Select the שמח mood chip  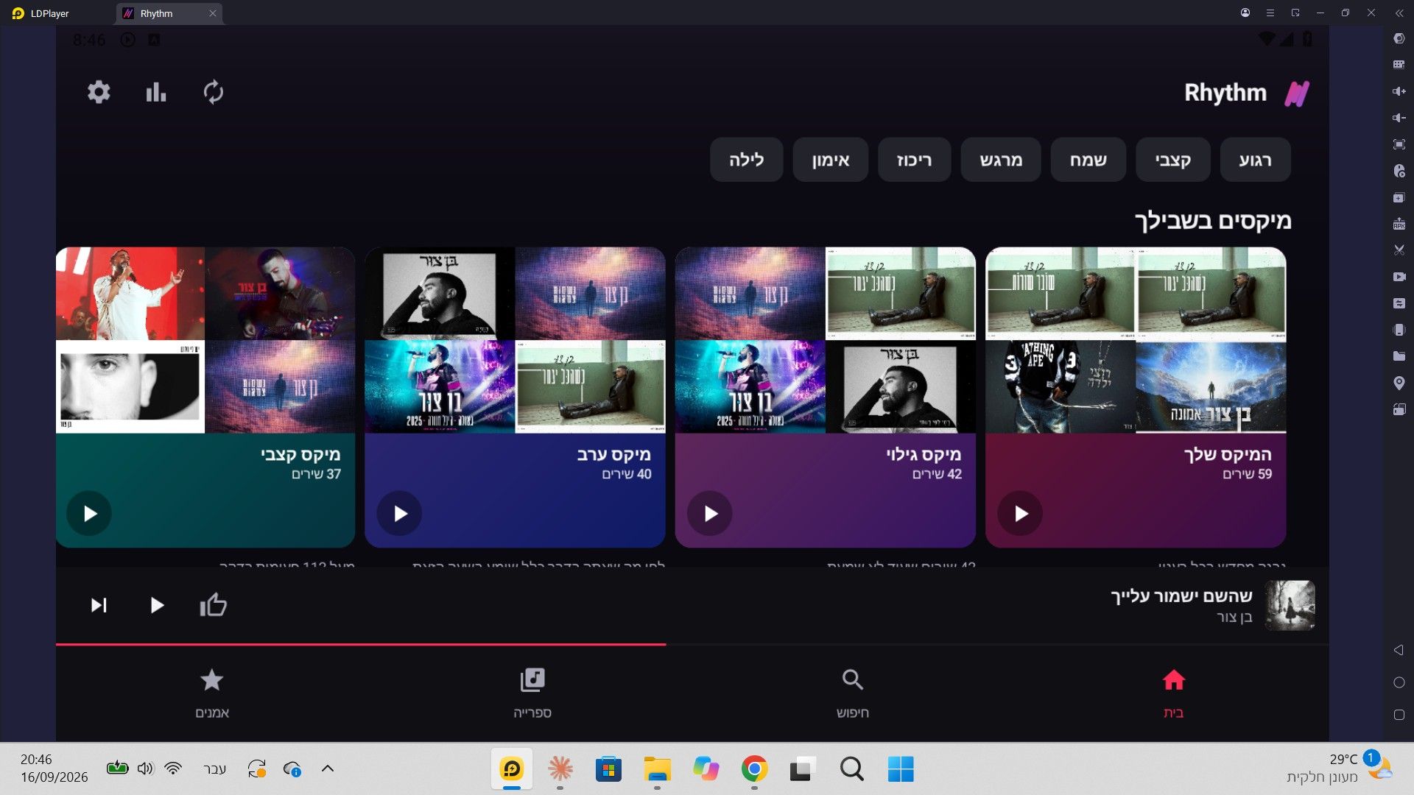pos(1088,160)
